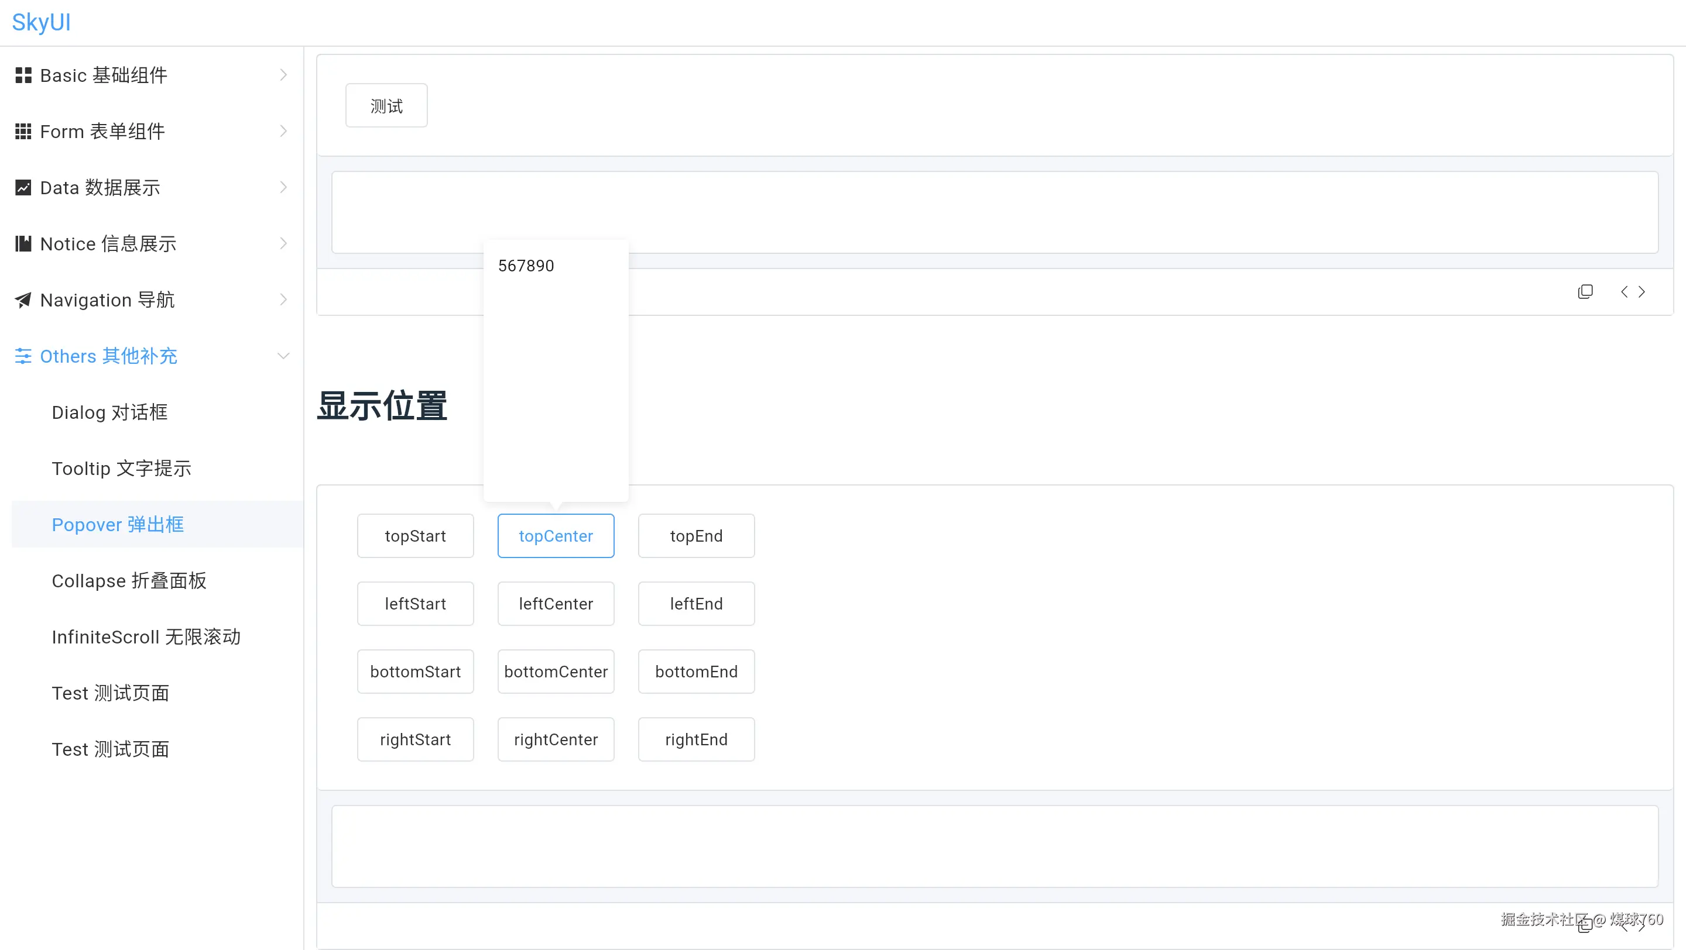Open the Tooltip 文字提示 menu item

tap(121, 469)
